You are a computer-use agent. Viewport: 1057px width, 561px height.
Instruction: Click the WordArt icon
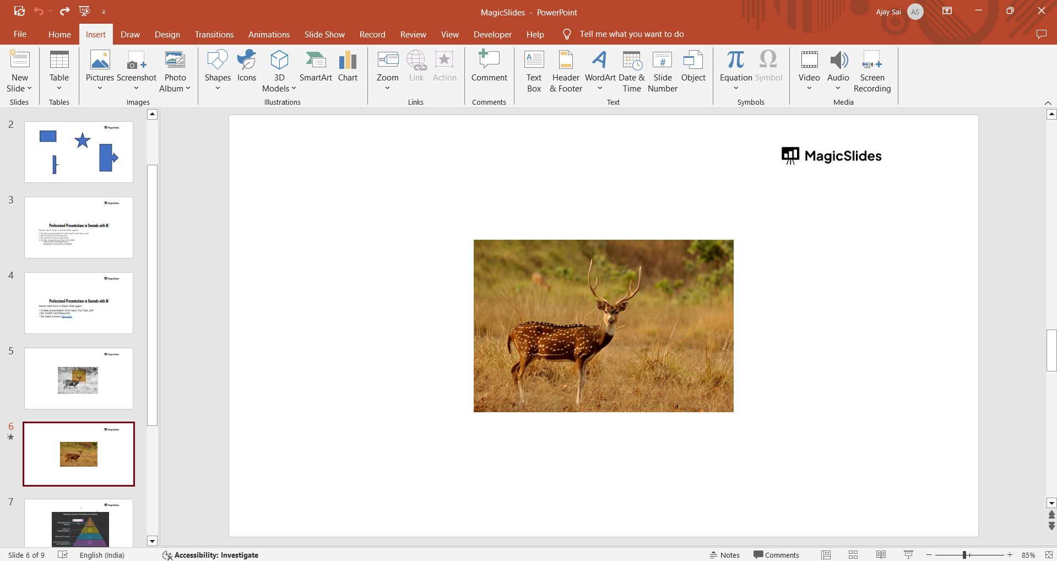[600, 61]
